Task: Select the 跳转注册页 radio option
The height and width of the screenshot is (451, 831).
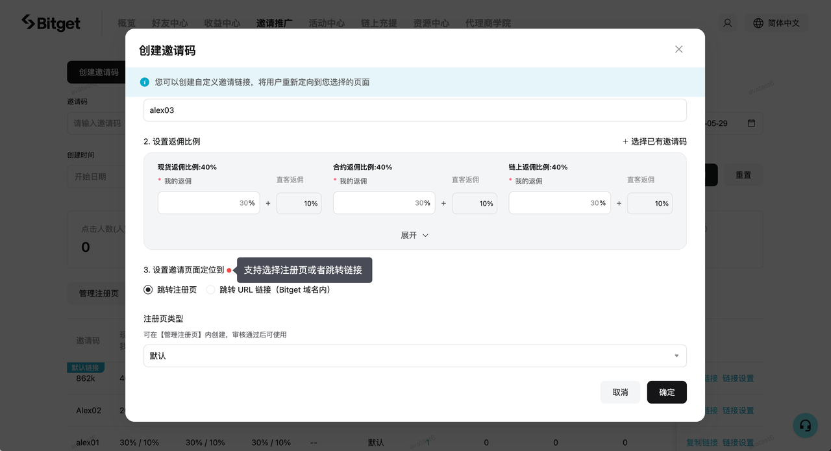Action: coord(148,290)
